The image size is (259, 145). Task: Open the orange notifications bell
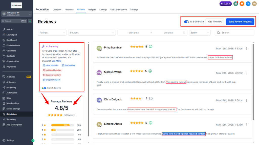[242, 4]
